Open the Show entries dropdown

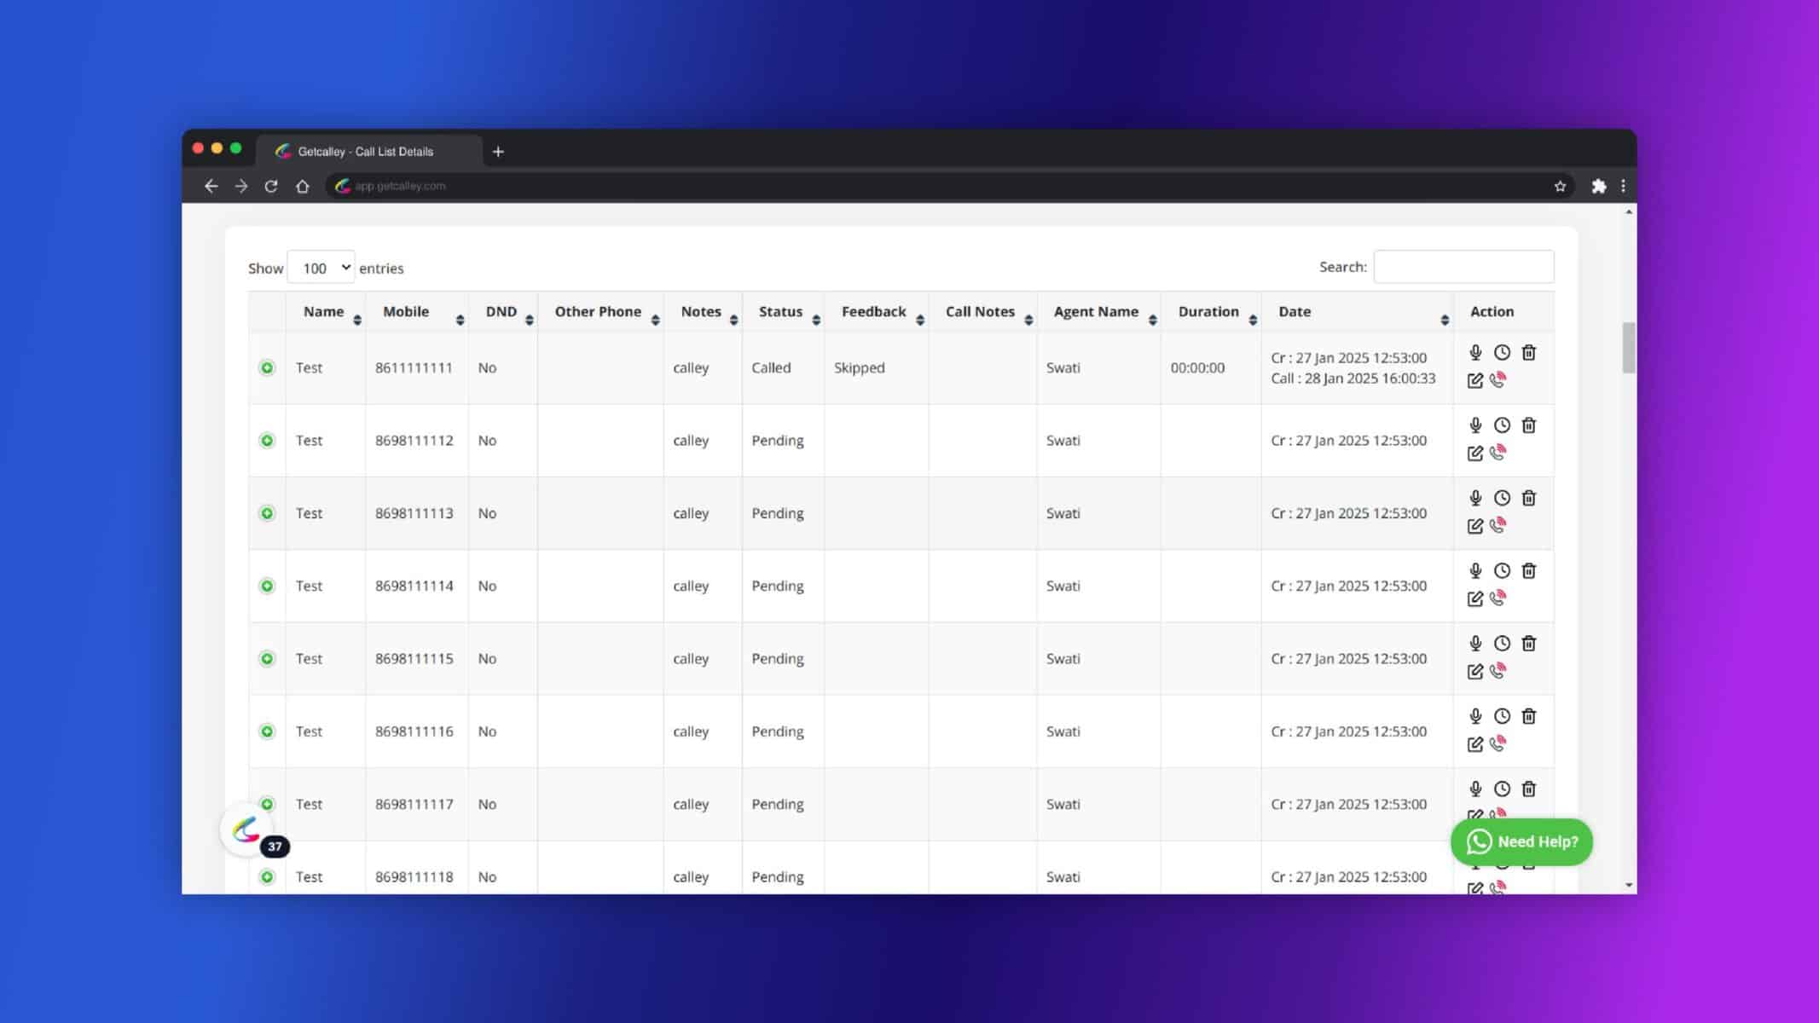[x=321, y=268]
